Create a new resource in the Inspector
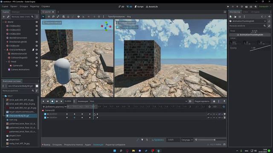The width and height of the screenshot is (273, 153). [231, 17]
